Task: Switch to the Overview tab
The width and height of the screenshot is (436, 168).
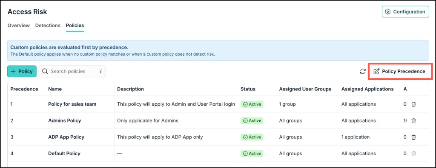Action: (x=19, y=25)
